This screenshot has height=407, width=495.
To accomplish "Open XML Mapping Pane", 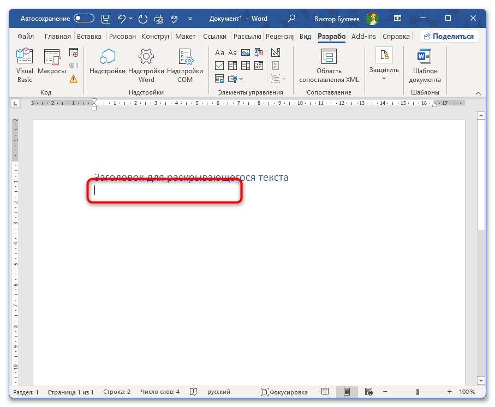I will coord(329,66).
